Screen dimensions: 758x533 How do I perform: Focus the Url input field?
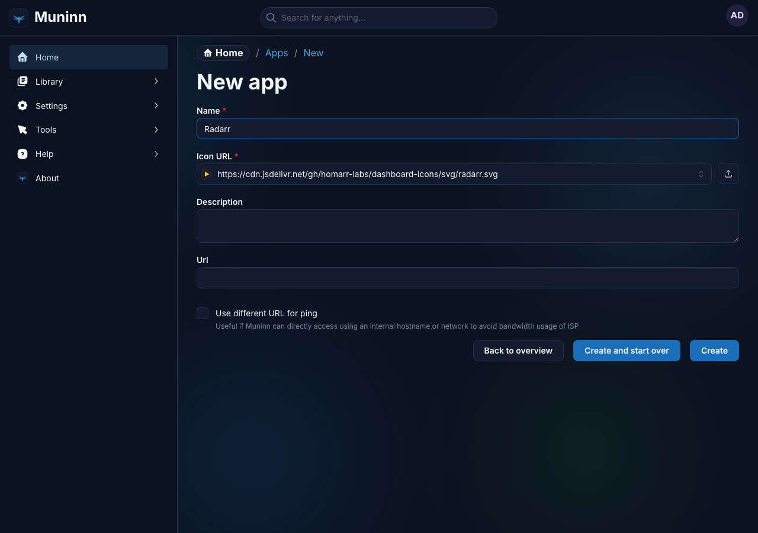tap(468, 278)
